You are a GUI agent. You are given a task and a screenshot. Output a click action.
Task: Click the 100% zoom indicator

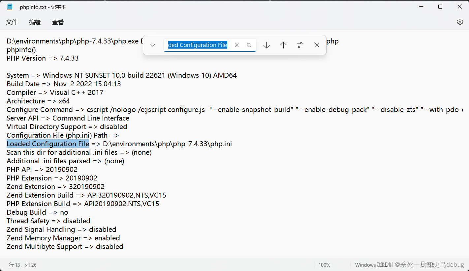324,265
